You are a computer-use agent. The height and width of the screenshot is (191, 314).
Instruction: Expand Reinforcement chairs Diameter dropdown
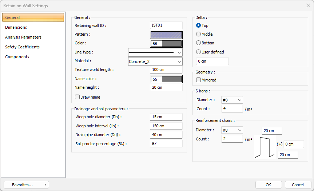(232, 130)
